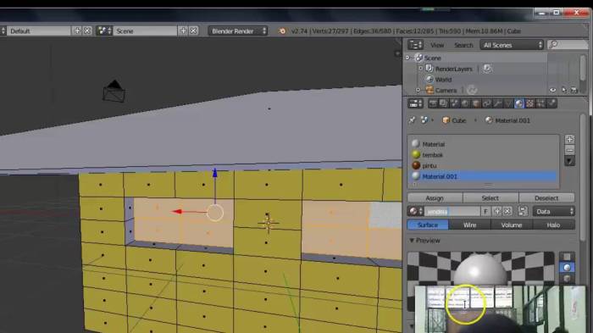Expand the Camera tree item

(418, 90)
